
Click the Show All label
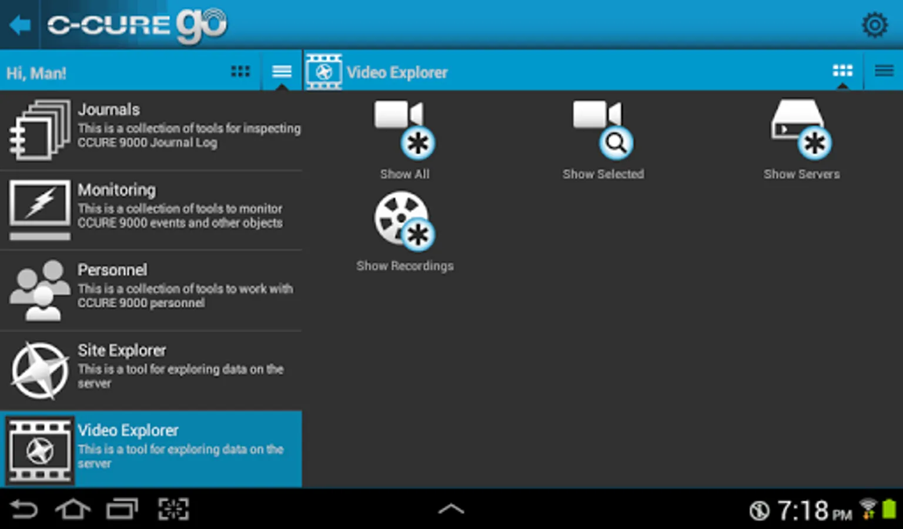[x=404, y=174]
